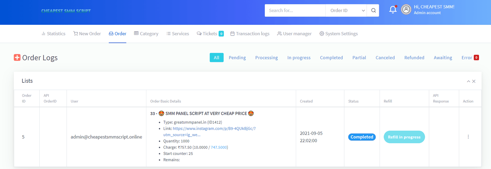This screenshot has height=169, width=491.
Task: Click the Refill in progress button
Action: (x=404, y=137)
